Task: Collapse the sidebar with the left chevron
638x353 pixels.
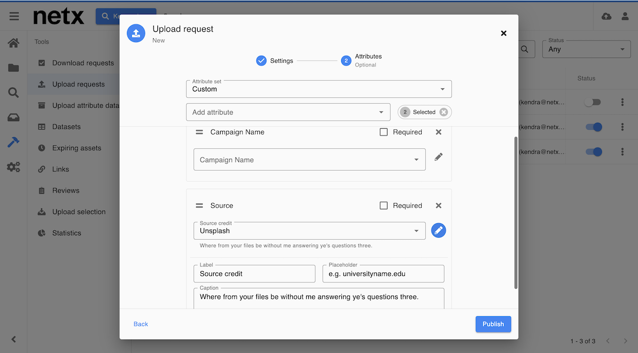Action: 14,339
